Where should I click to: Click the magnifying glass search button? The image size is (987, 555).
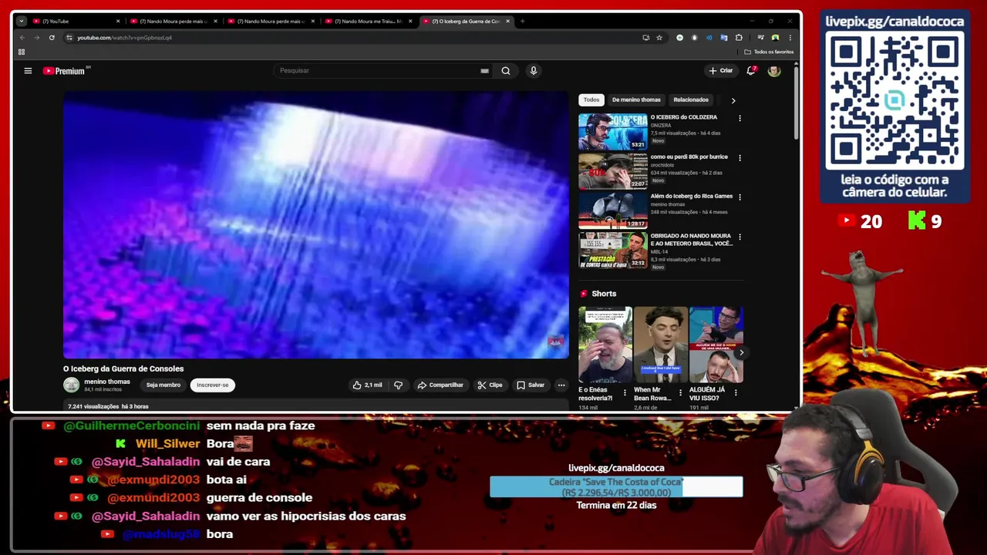click(x=506, y=71)
